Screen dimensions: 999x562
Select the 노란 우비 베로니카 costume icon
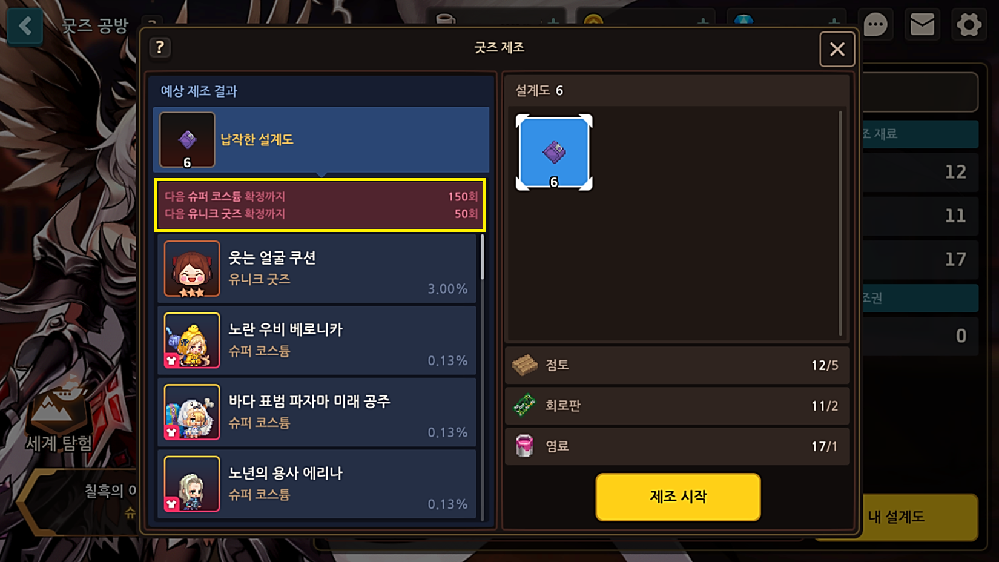pos(192,340)
